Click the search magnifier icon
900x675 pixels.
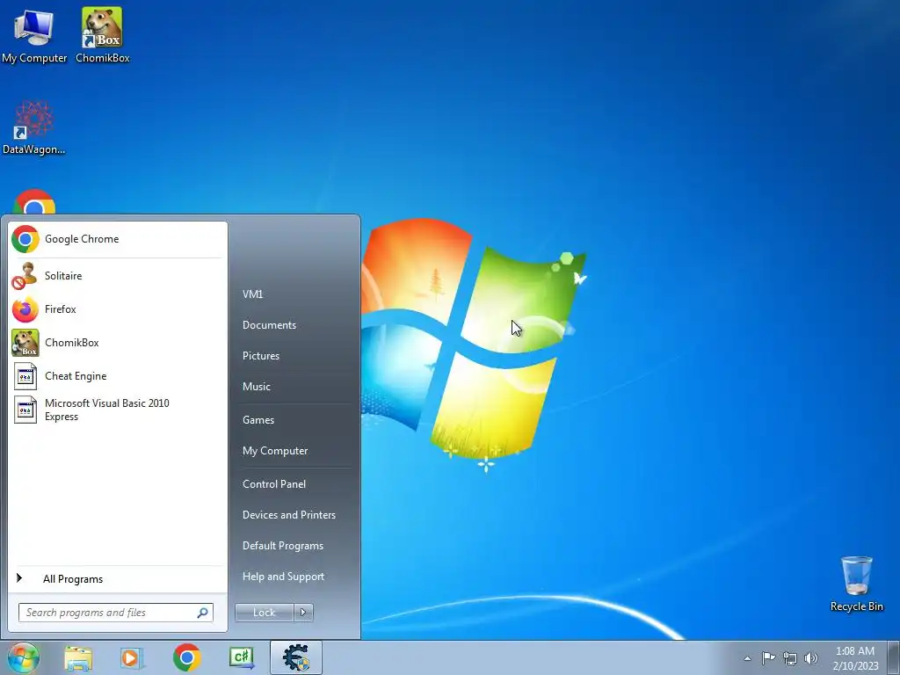(203, 613)
